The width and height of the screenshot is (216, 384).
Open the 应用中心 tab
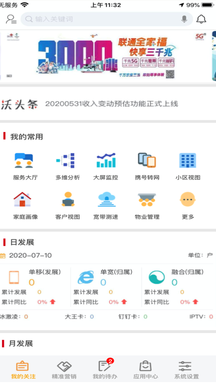146,370
